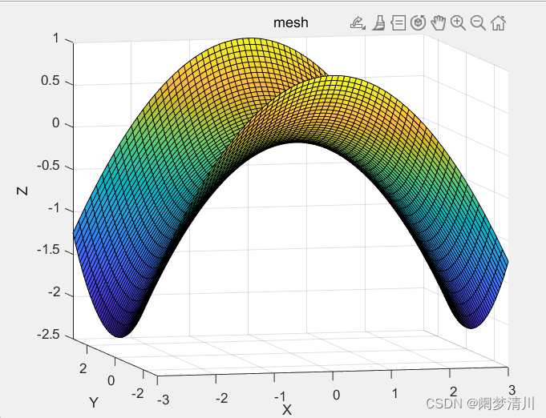Image resolution: width=546 pixels, height=418 pixels.
Task: Click X-axis tick label -3
Action: pos(164,400)
